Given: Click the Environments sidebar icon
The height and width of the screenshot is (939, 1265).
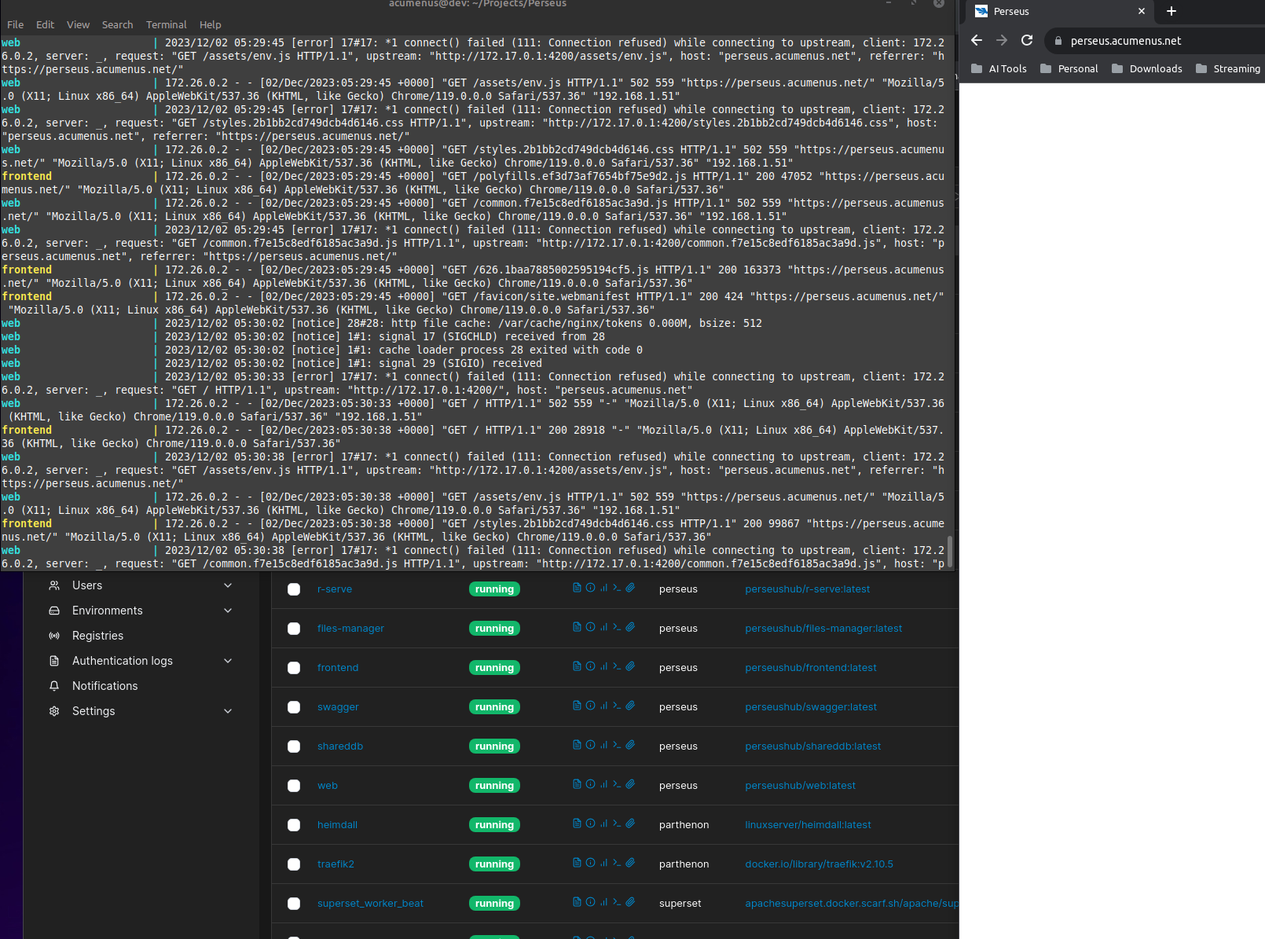Looking at the screenshot, I should [54, 611].
